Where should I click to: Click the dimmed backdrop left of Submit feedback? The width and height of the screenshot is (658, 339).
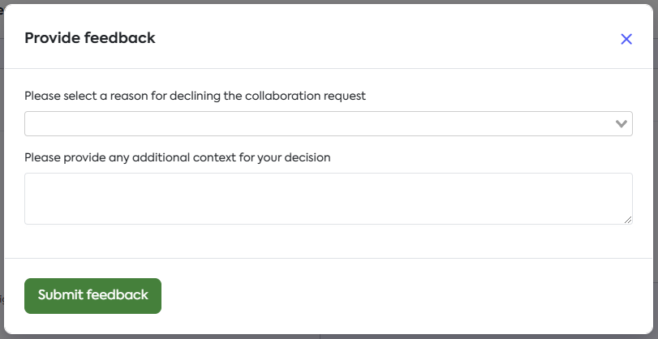pyautogui.click(x=2, y=297)
